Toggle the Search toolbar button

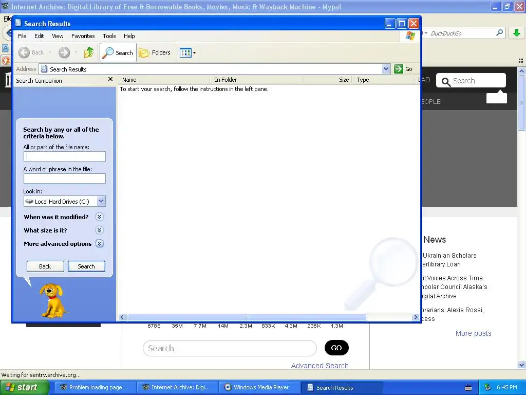pos(118,52)
